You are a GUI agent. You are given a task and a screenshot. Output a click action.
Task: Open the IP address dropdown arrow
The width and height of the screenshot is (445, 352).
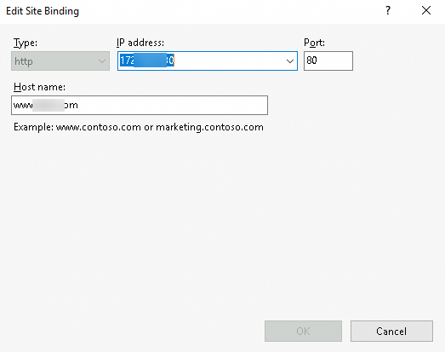click(x=290, y=61)
